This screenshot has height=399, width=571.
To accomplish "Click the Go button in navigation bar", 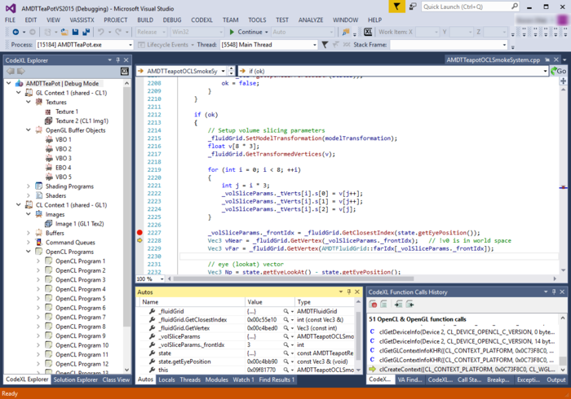I will tap(560, 71).
